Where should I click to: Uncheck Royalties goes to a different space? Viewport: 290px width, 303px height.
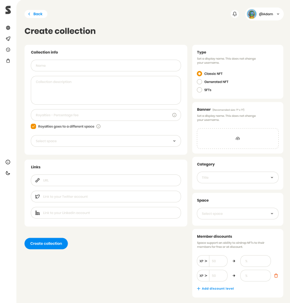34,127
